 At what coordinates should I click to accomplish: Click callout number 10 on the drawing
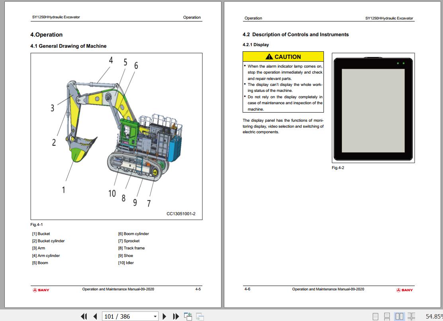click(x=112, y=193)
